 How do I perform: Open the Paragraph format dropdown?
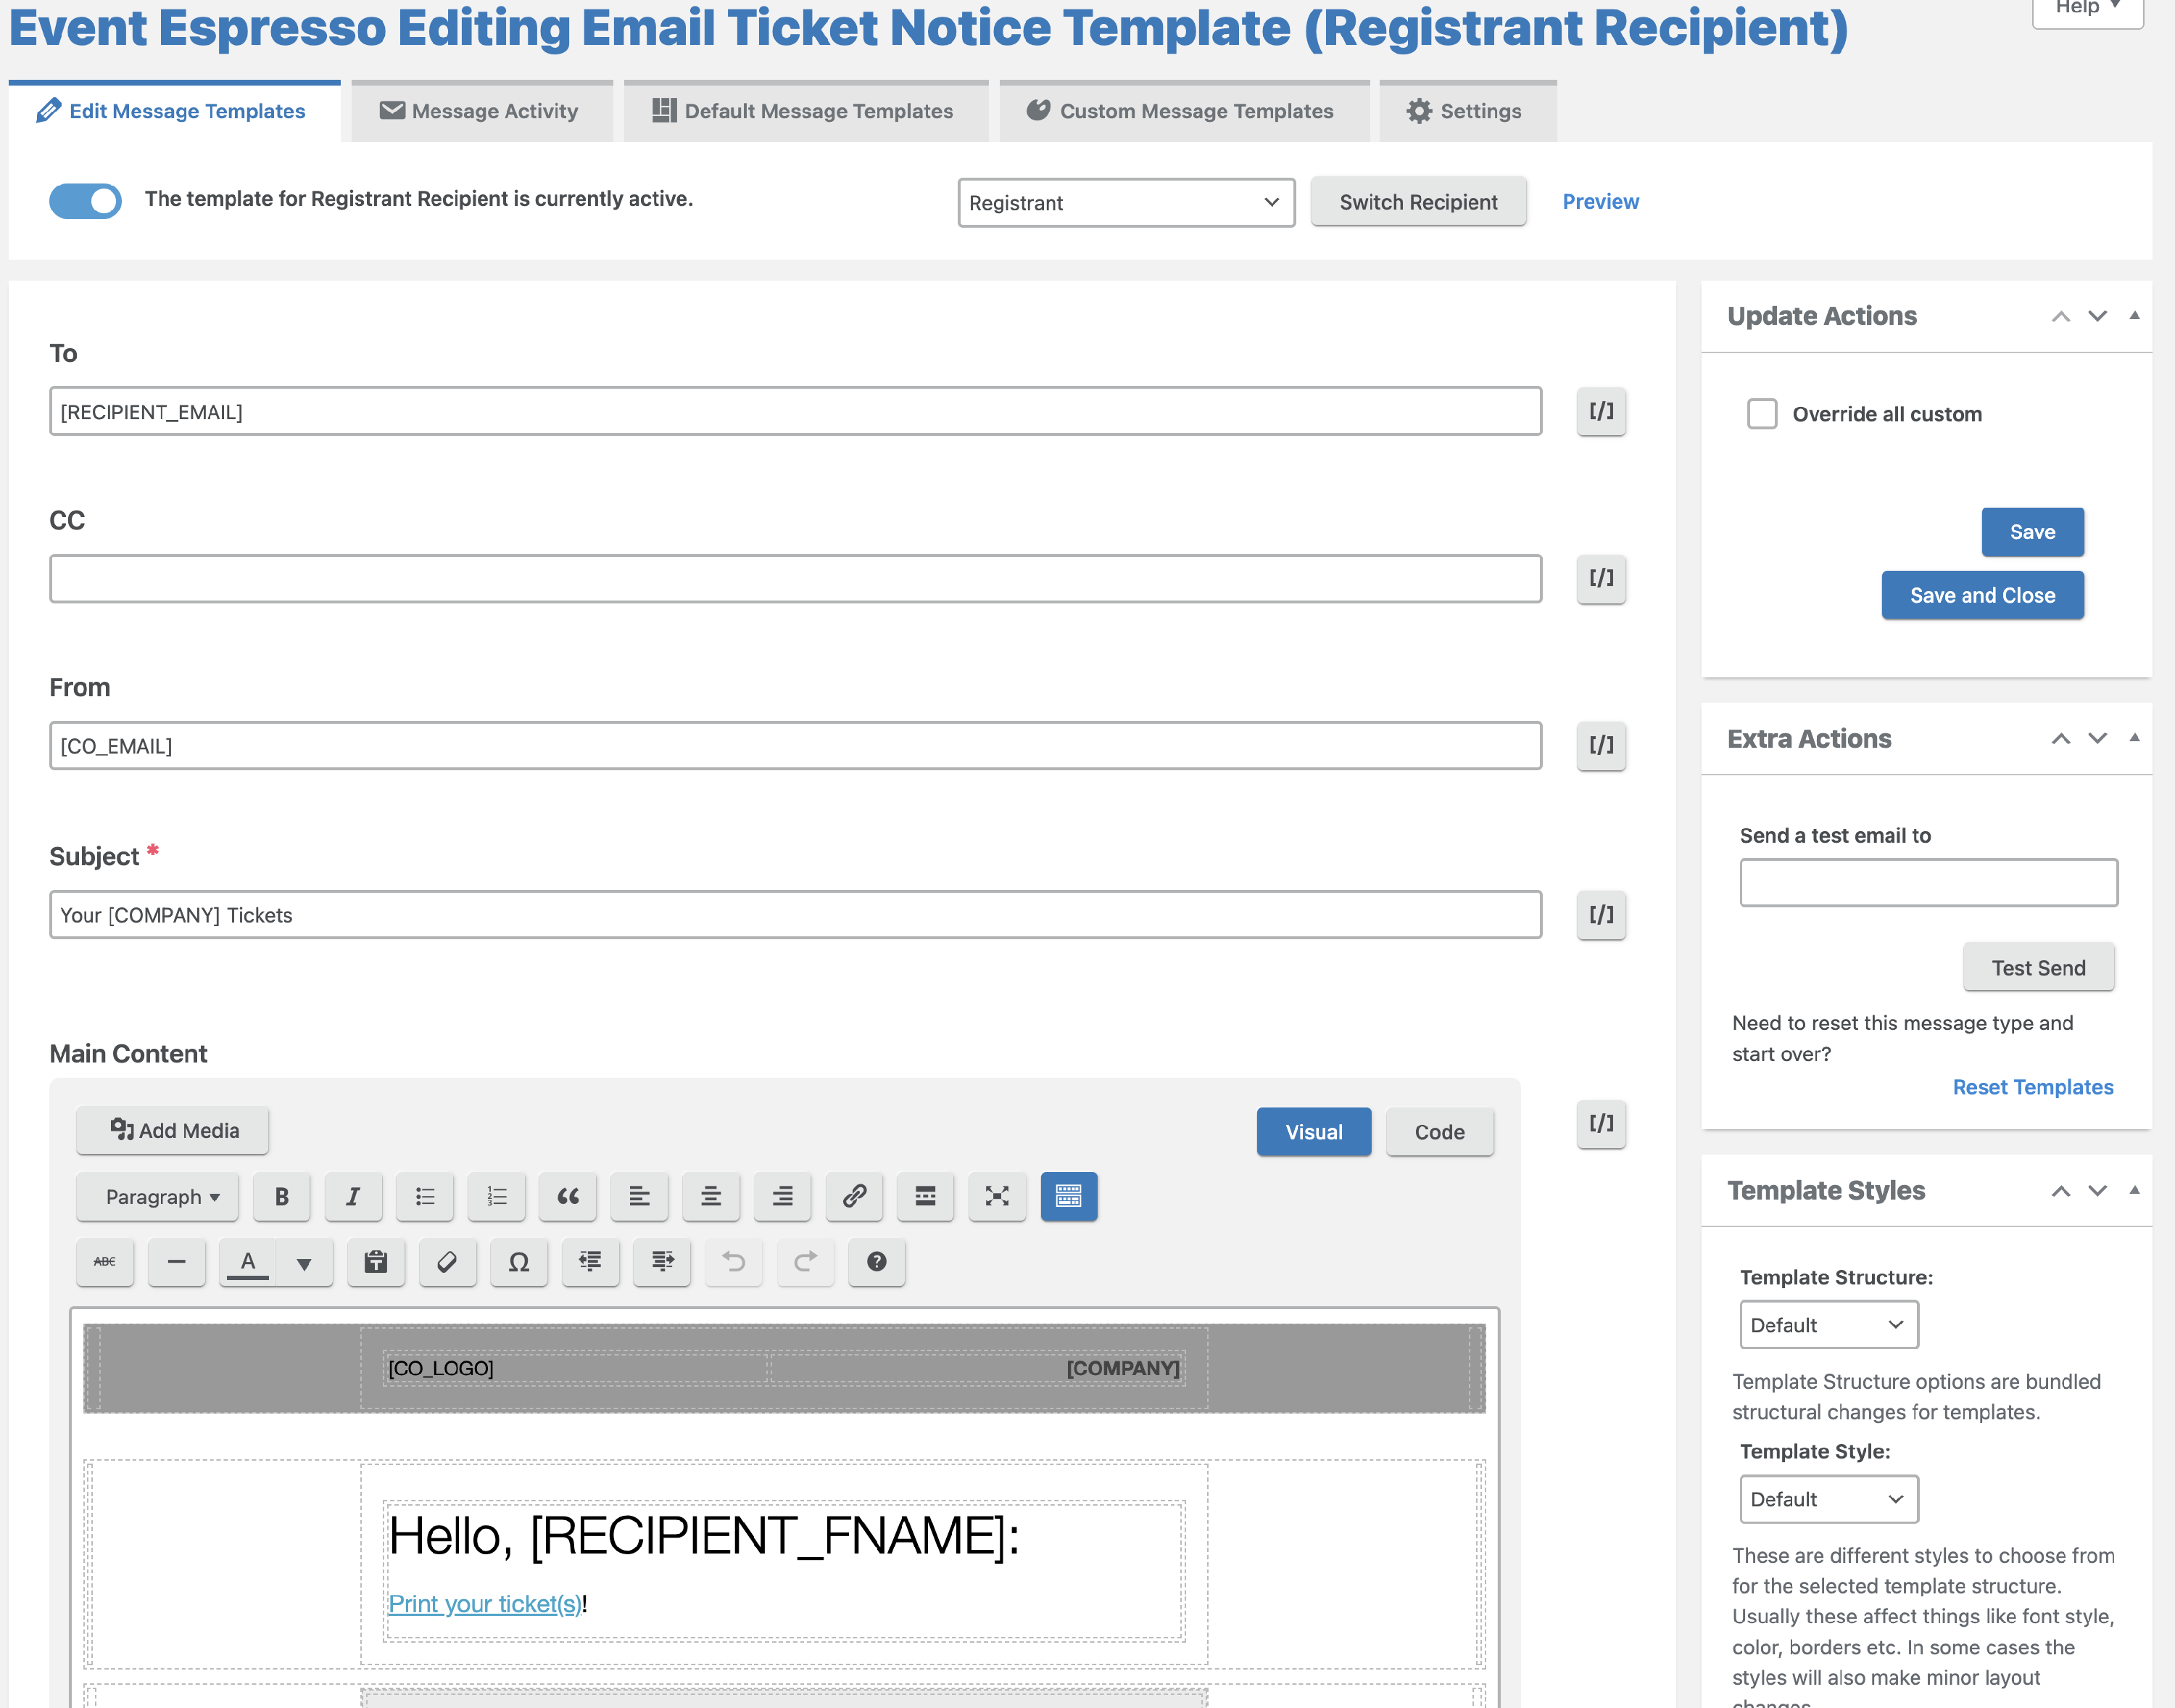[x=158, y=1196]
